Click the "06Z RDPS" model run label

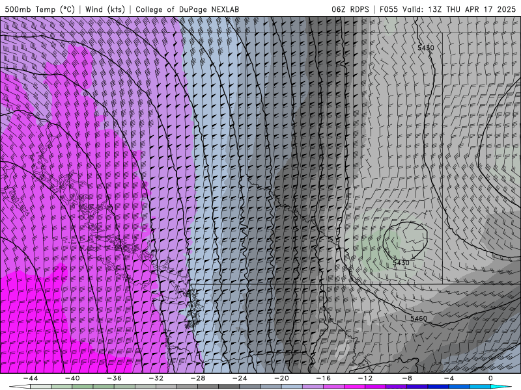[x=350, y=9]
